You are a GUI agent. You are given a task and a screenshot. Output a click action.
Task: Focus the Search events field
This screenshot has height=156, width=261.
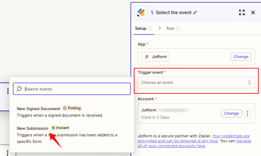[72, 89]
